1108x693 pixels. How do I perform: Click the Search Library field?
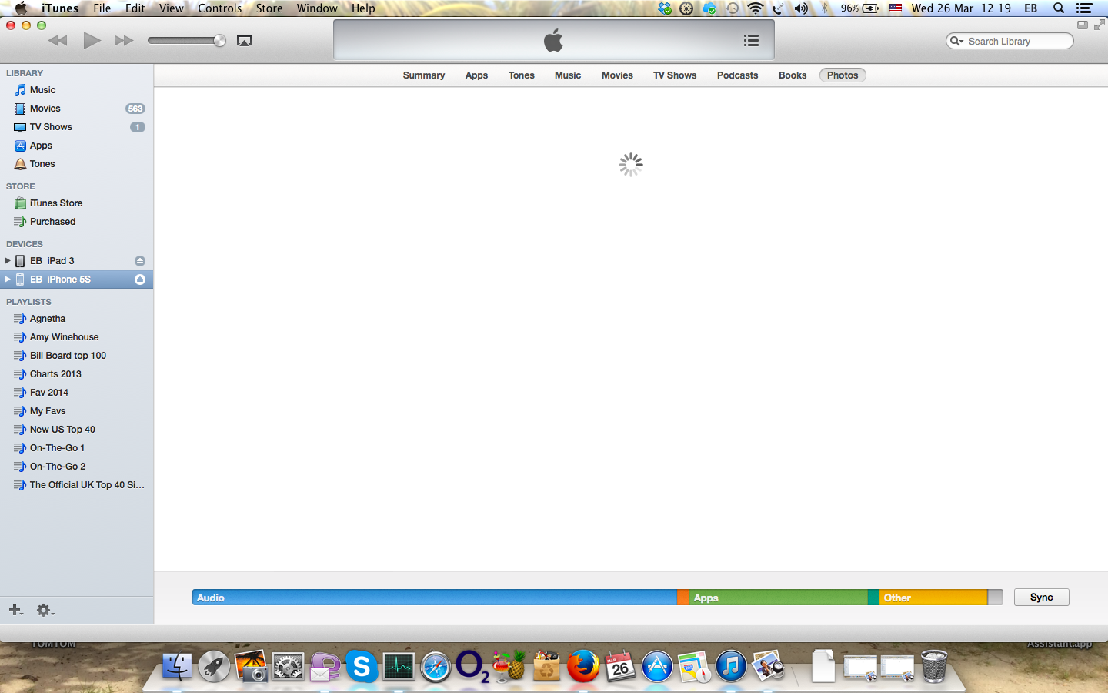(1010, 41)
